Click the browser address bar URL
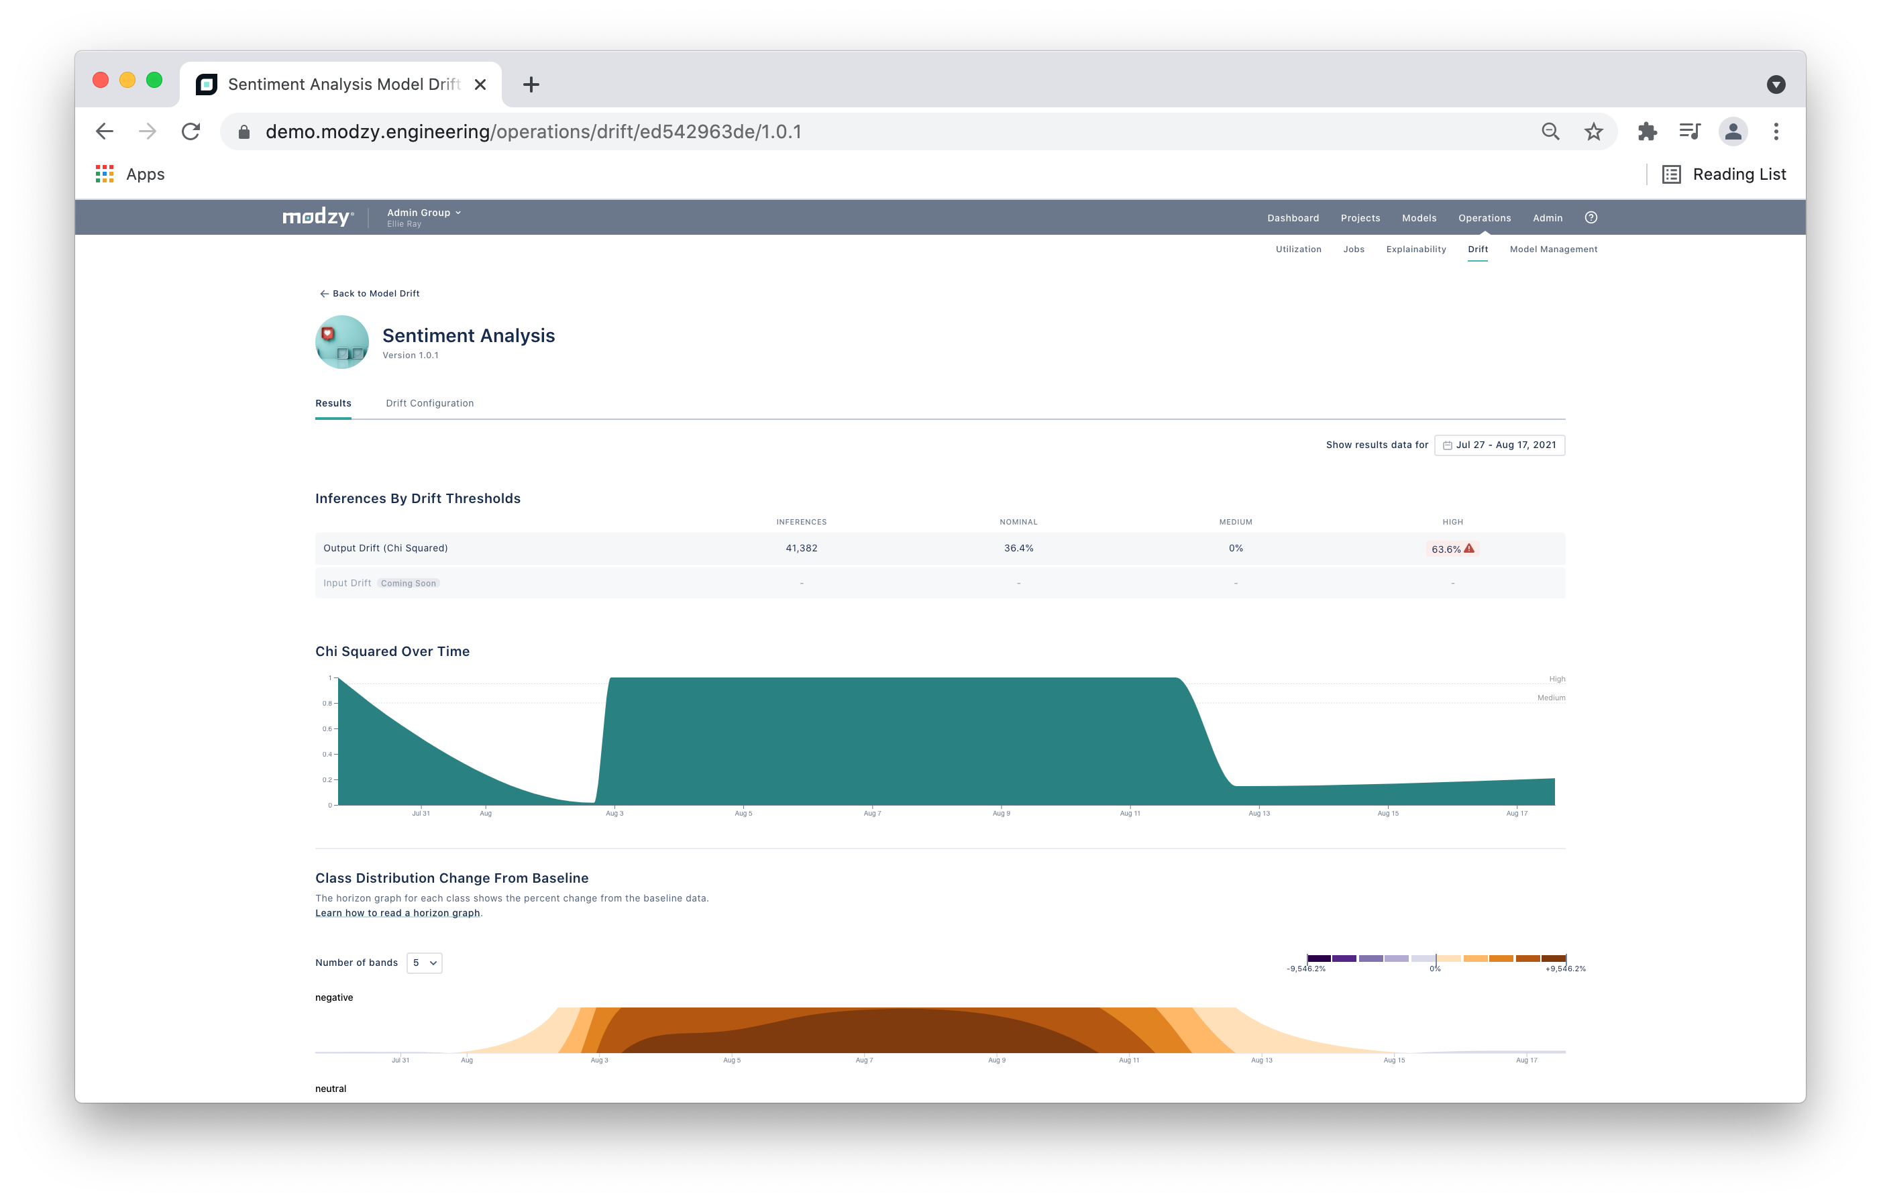Image resolution: width=1881 pixels, height=1202 pixels. 533,131
